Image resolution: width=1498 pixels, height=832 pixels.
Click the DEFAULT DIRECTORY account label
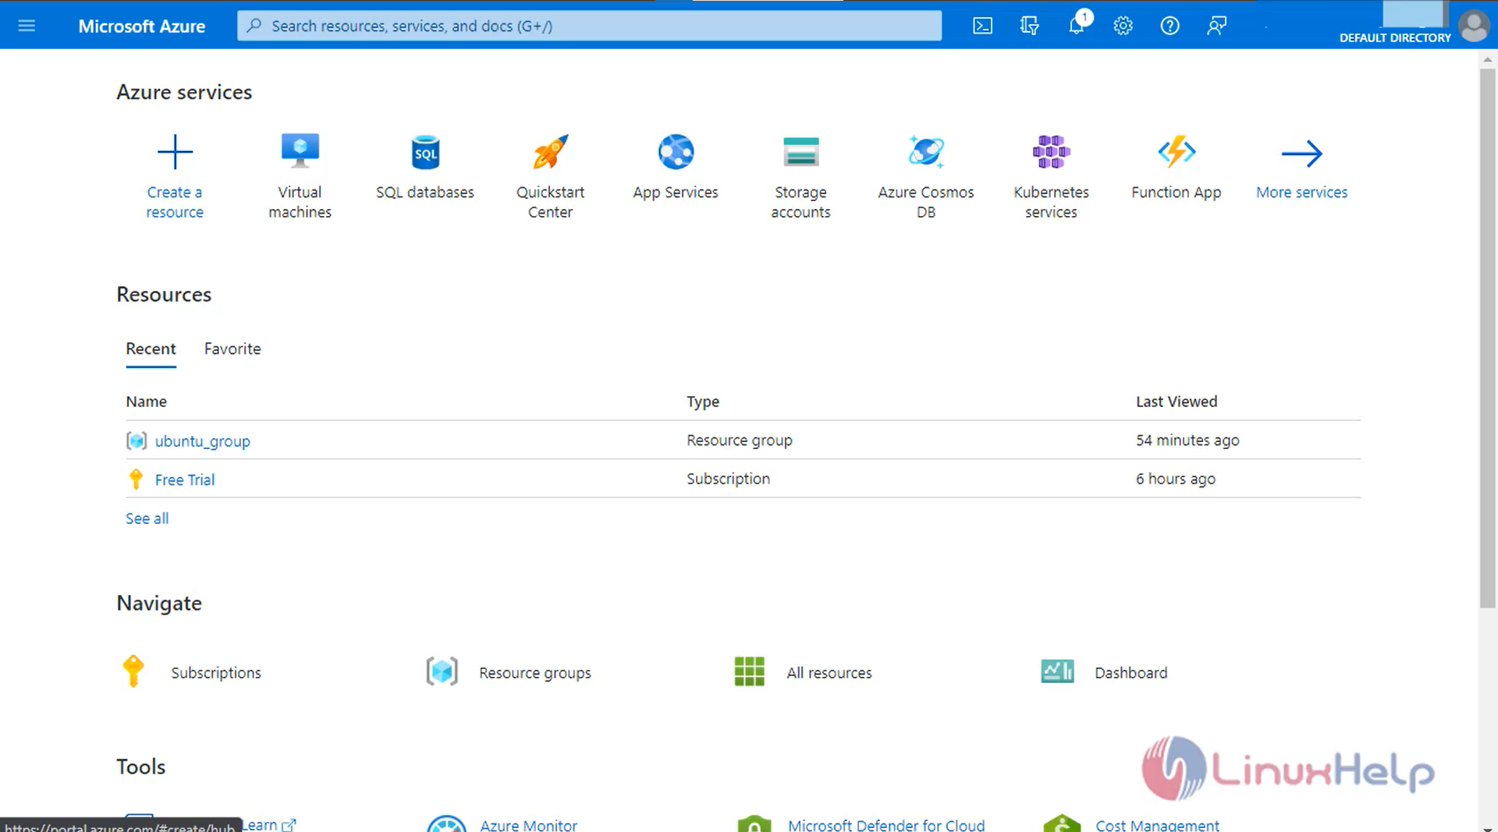[1395, 37]
